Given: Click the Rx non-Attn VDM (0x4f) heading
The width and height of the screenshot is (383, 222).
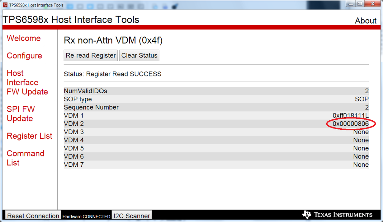Looking at the screenshot, I should (113, 40).
